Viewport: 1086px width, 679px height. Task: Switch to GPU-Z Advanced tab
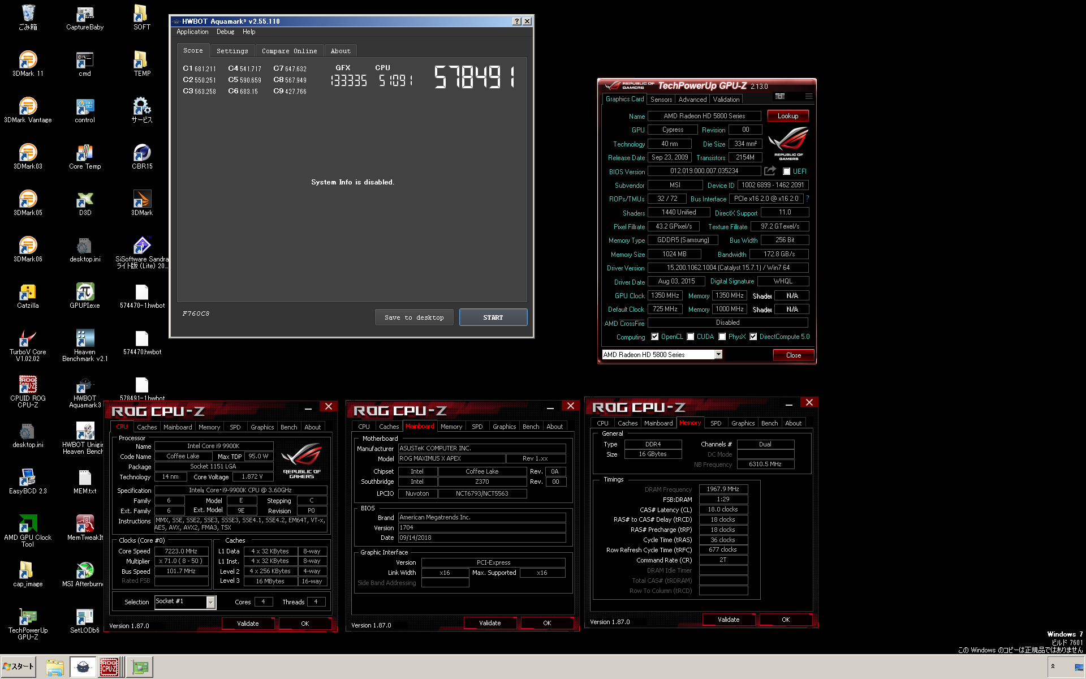(692, 100)
